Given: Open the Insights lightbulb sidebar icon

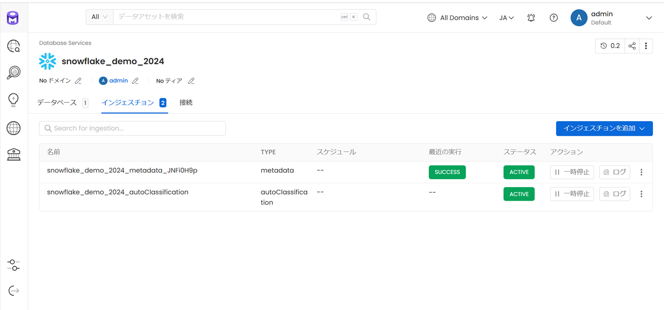Looking at the screenshot, I should 14,100.
